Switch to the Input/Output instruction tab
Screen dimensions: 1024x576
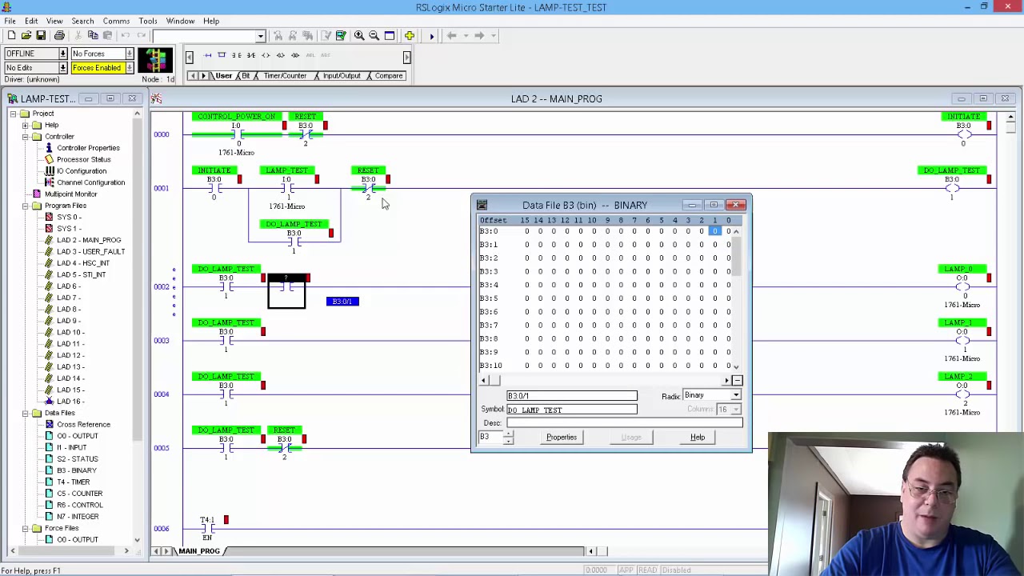pyautogui.click(x=342, y=76)
